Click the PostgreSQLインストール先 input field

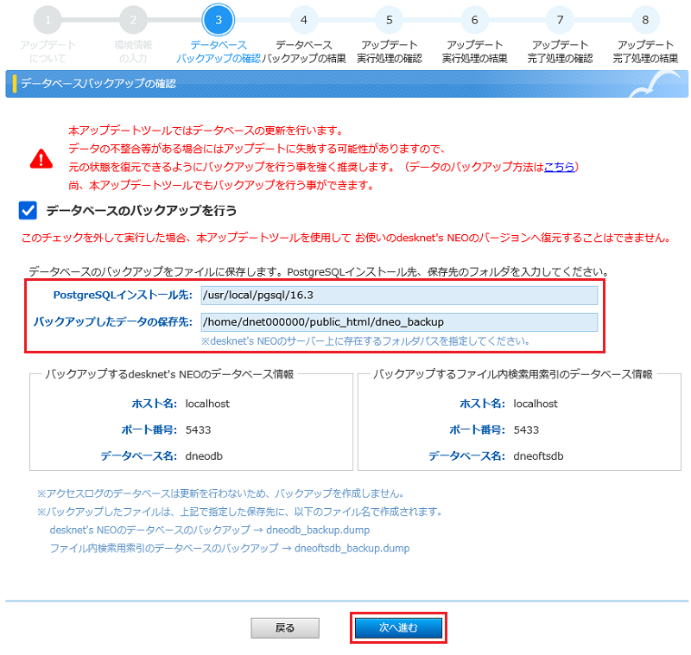397,296
